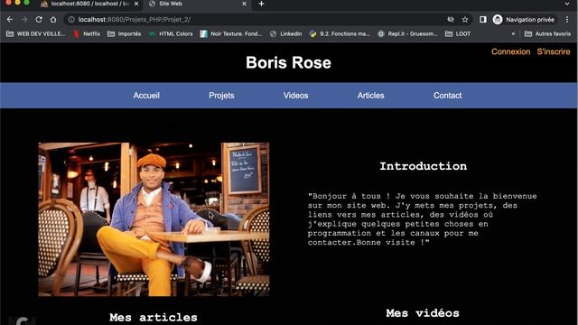The height and width of the screenshot is (325, 578).
Task: Click the Boris Rose site title
Action: [288, 62]
